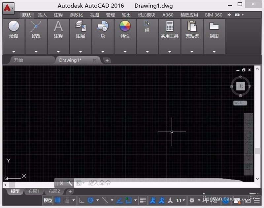Viewport: 264px width, 208px height.
Task: Close the command line with its X
Action: click(62, 183)
